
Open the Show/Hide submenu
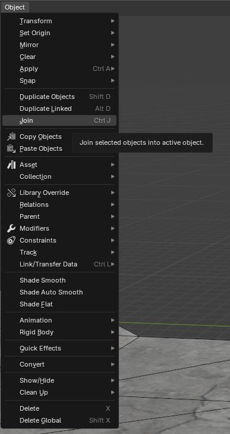pos(59,380)
